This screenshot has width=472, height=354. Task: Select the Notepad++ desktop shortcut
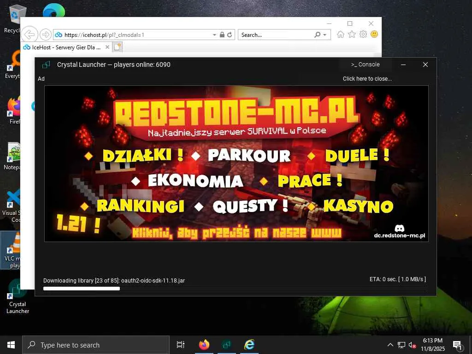[x=13, y=157]
